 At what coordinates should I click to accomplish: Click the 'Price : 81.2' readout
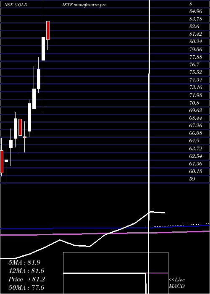pyautogui.click(x=26, y=279)
